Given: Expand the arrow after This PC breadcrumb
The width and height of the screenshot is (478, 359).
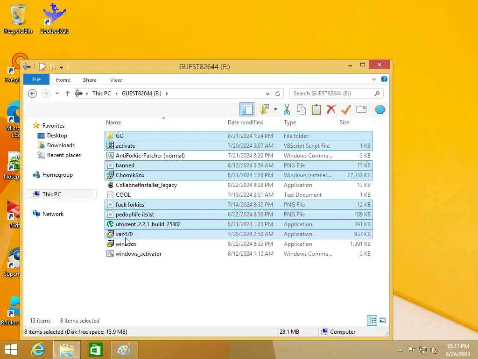Looking at the screenshot, I should [x=116, y=93].
